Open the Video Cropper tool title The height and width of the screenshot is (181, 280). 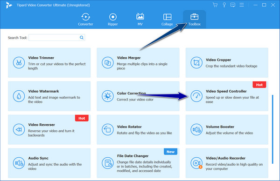tap(218, 60)
